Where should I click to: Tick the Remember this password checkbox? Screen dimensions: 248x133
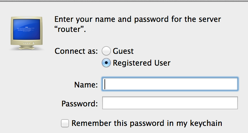(65, 123)
